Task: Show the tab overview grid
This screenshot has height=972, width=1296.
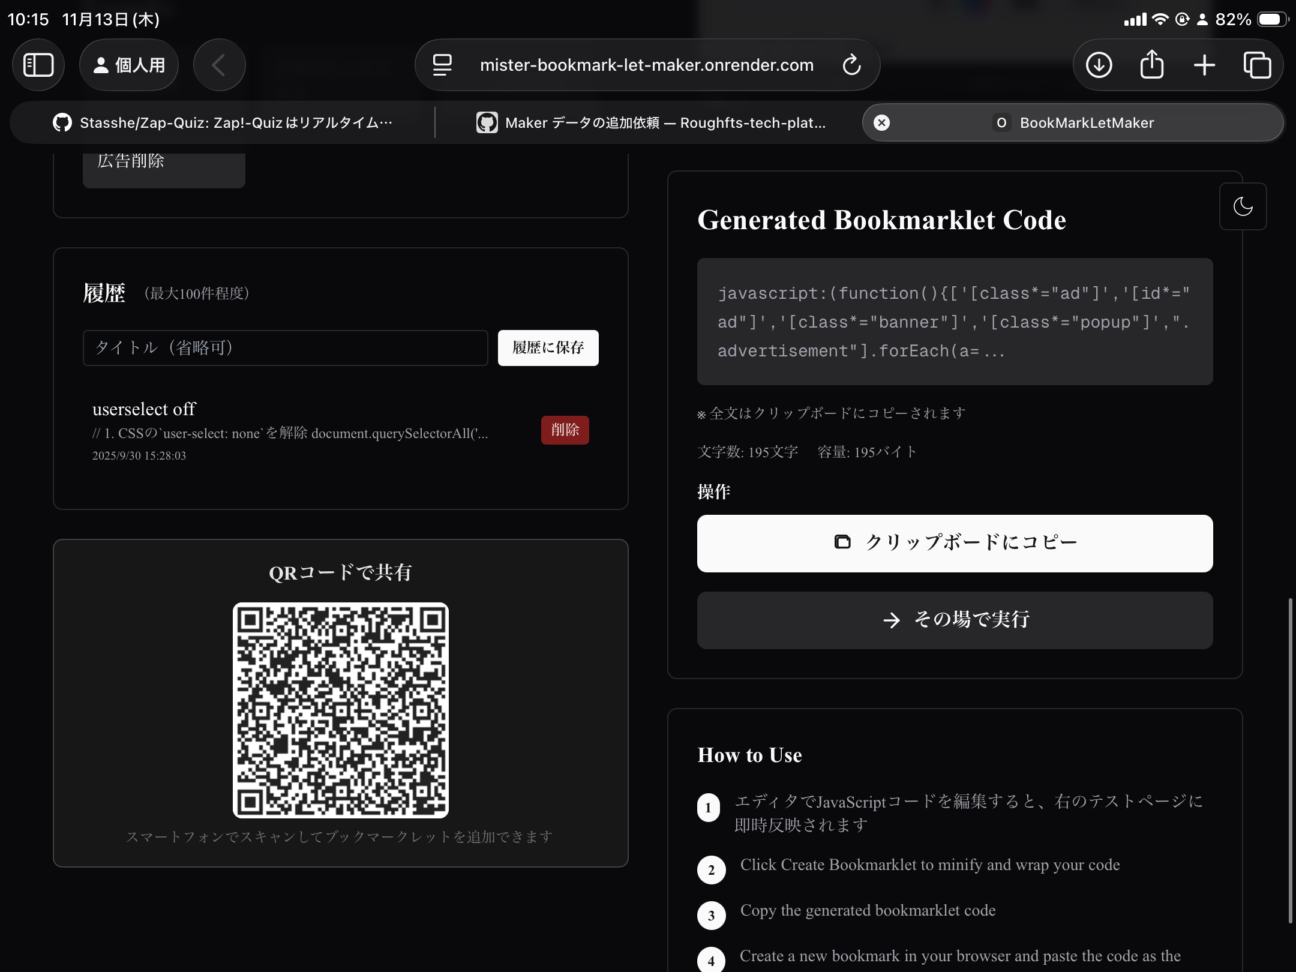Action: tap(1256, 65)
